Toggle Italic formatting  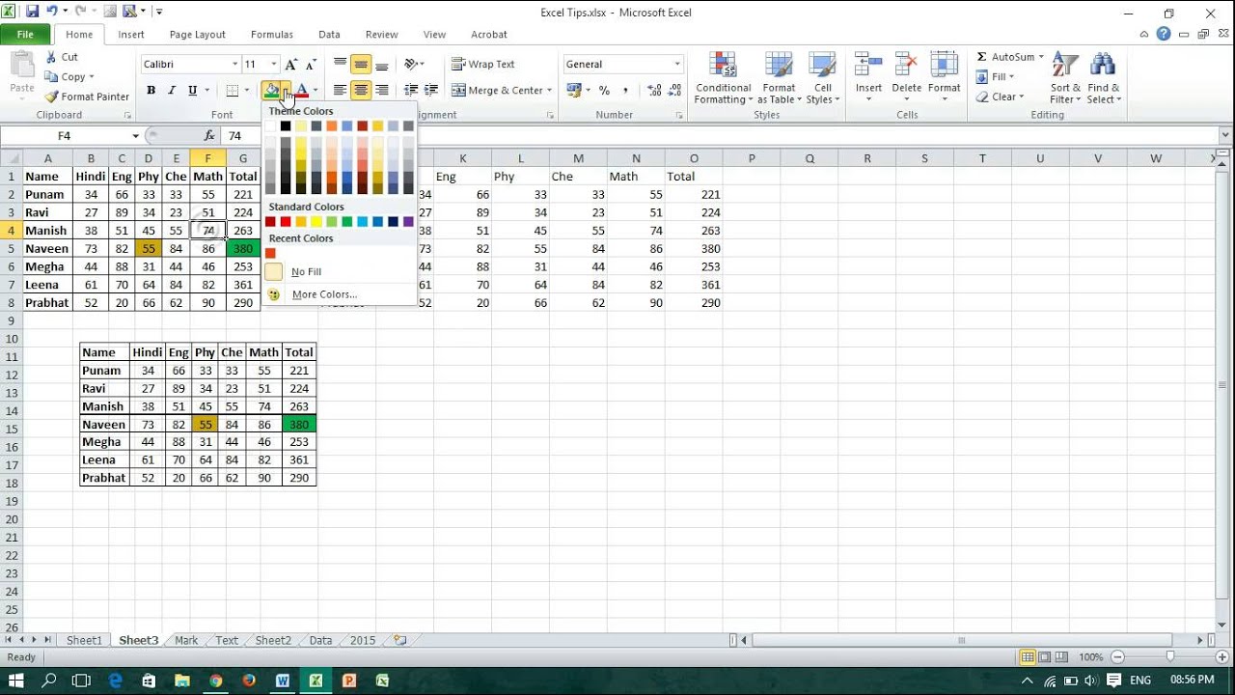[x=172, y=91]
